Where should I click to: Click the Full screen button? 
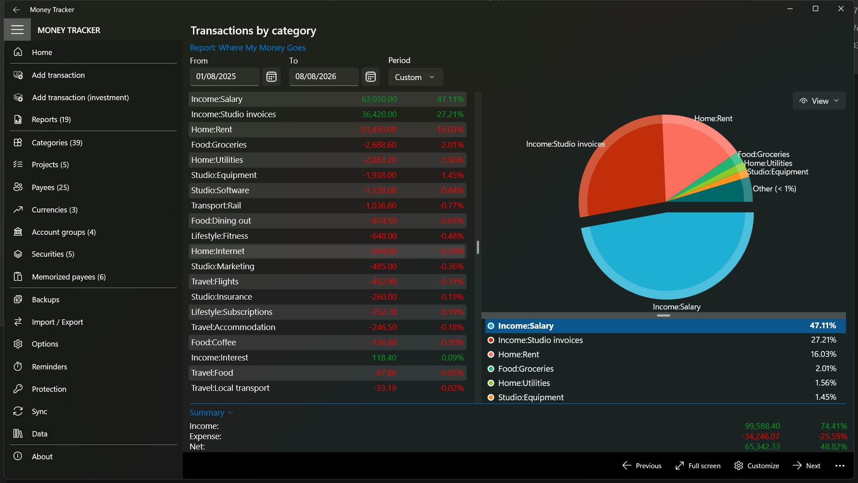[698, 466]
